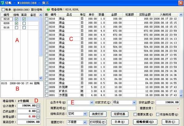
Task: Select the 扑克牌 item name cell
Action: click(x=69, y=87)
